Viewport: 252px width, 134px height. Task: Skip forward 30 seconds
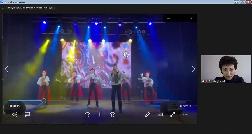113,114
